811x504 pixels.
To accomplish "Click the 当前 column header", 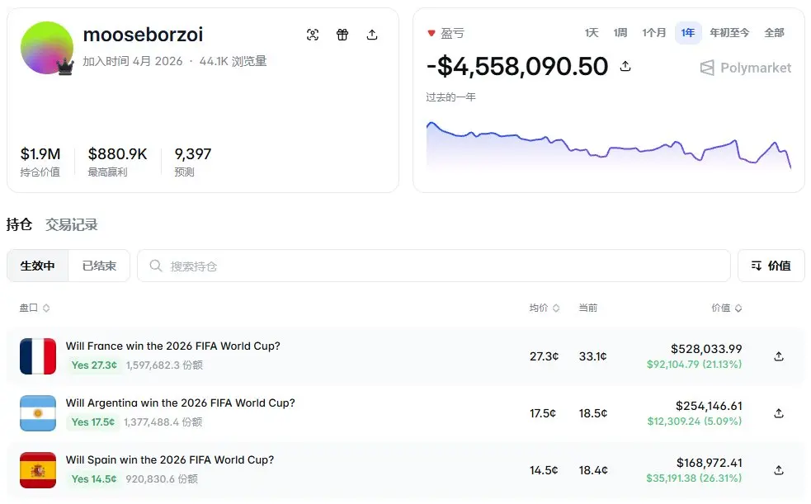I will coord(588,308).
